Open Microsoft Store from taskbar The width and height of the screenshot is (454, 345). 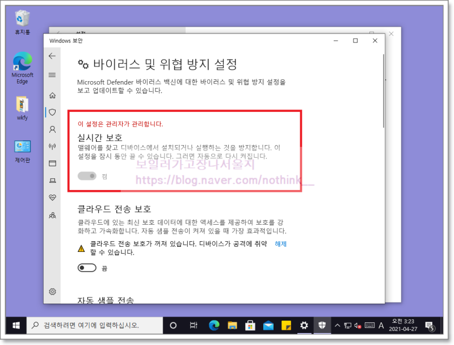coord(250,326)
